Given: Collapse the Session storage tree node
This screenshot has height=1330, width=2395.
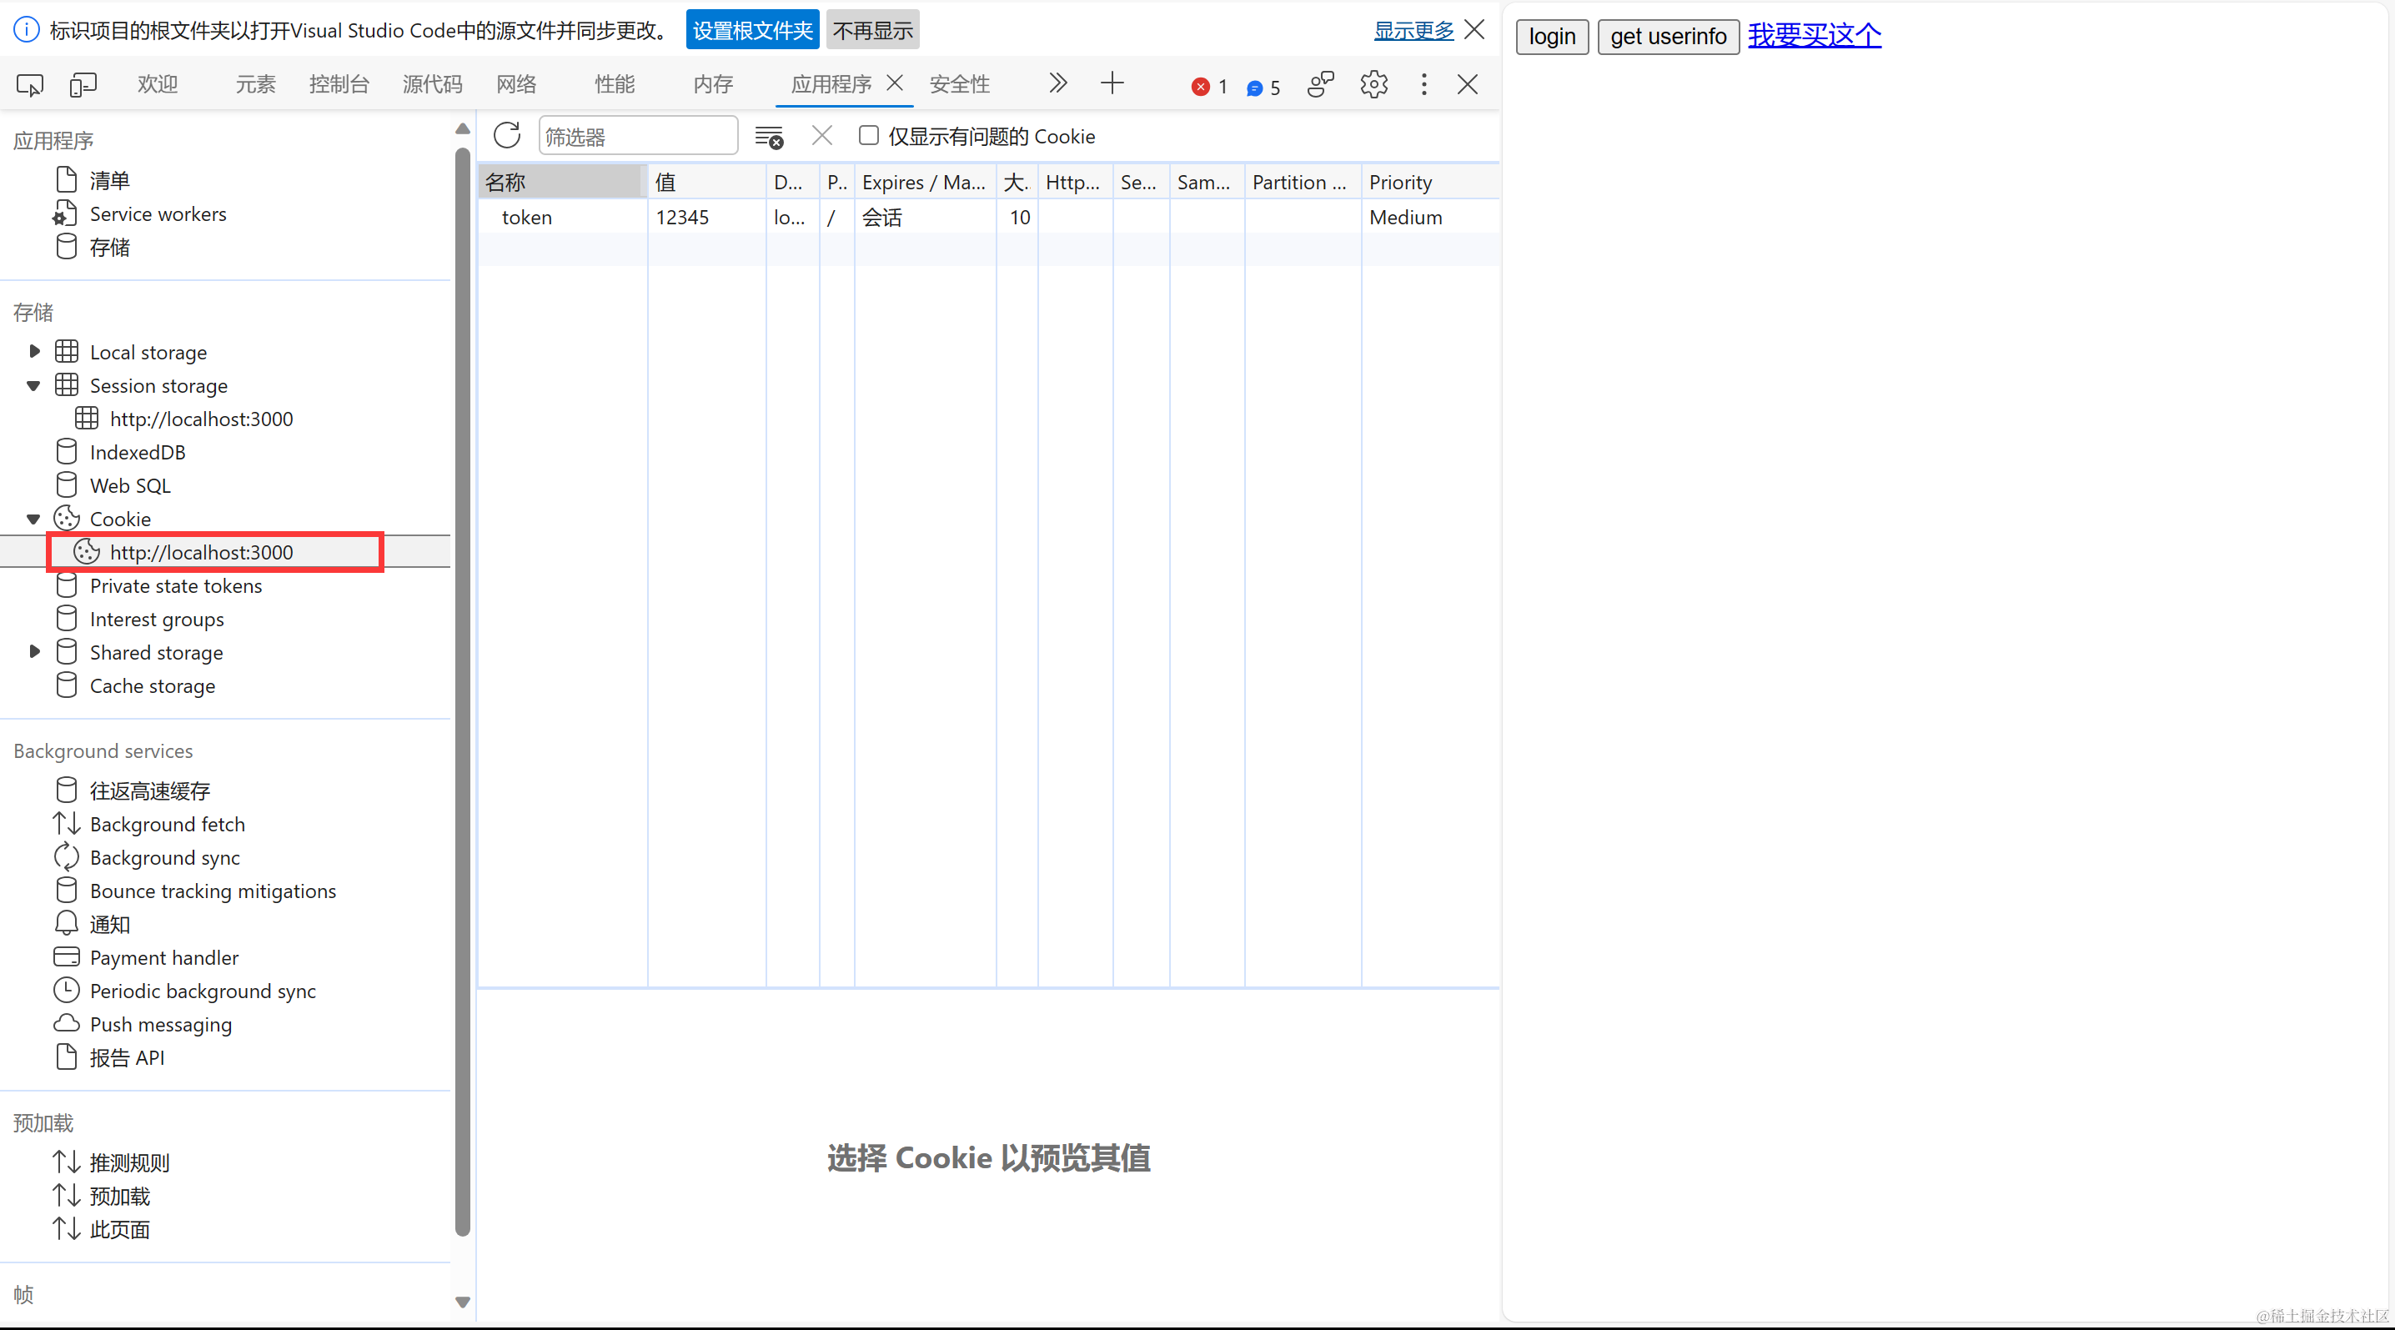Looking at the screenshot, I should (x=34, y=384).
